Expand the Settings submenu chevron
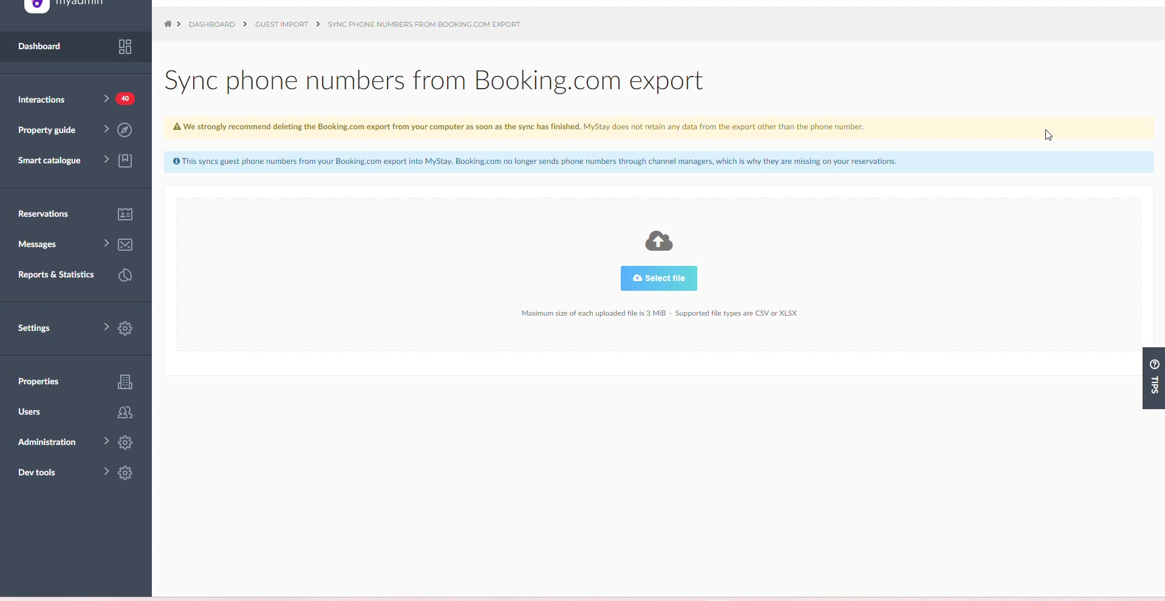Image resolution: width=1165 pixels, height=601 pixels. pyautogui.click(x=106, y=327)
